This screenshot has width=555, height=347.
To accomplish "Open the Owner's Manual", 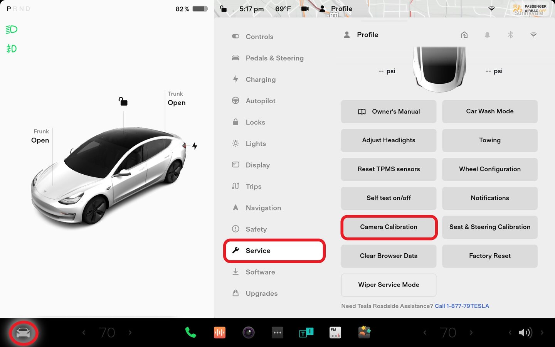I will tap(388, 111).
